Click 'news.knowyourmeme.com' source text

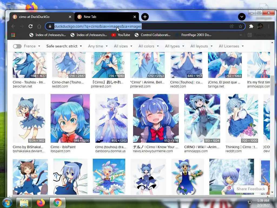[x=153, y=151]
